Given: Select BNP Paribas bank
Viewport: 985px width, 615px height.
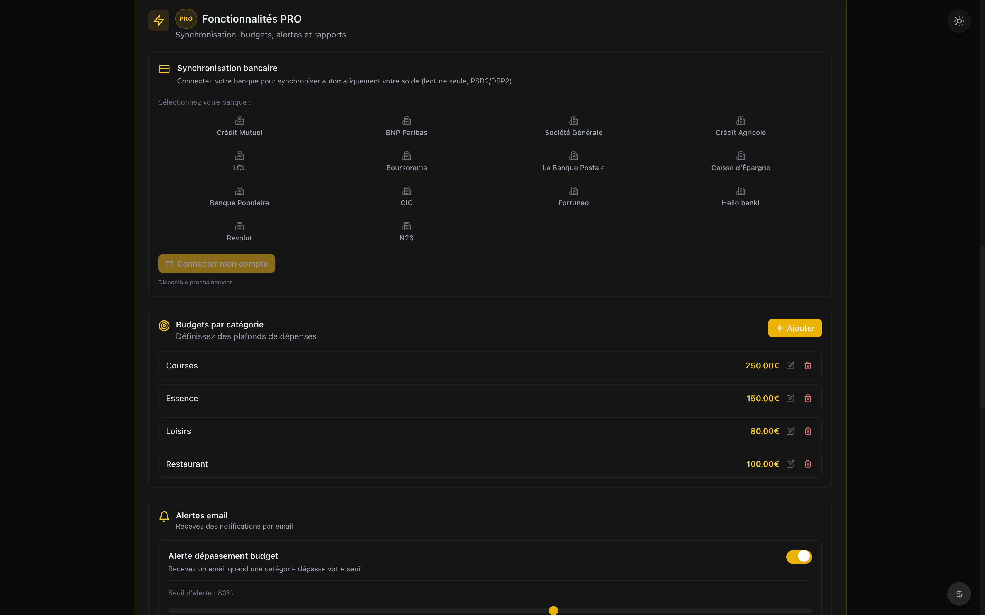Looking at the screenshot, I should point(407,127).
